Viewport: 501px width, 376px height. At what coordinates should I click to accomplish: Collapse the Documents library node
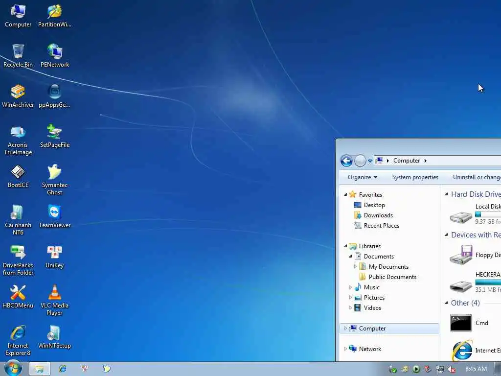click(x=350, y=256)
